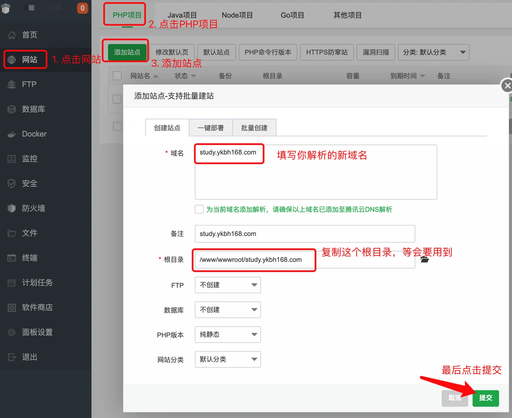Viewport: 512px width, 418px height.
Task: Open the Docker whale icon
Action: (12, 134)
